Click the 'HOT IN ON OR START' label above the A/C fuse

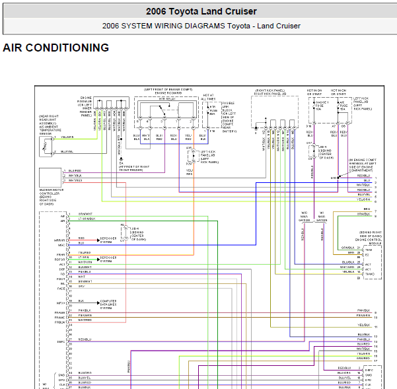click(338, 92)
